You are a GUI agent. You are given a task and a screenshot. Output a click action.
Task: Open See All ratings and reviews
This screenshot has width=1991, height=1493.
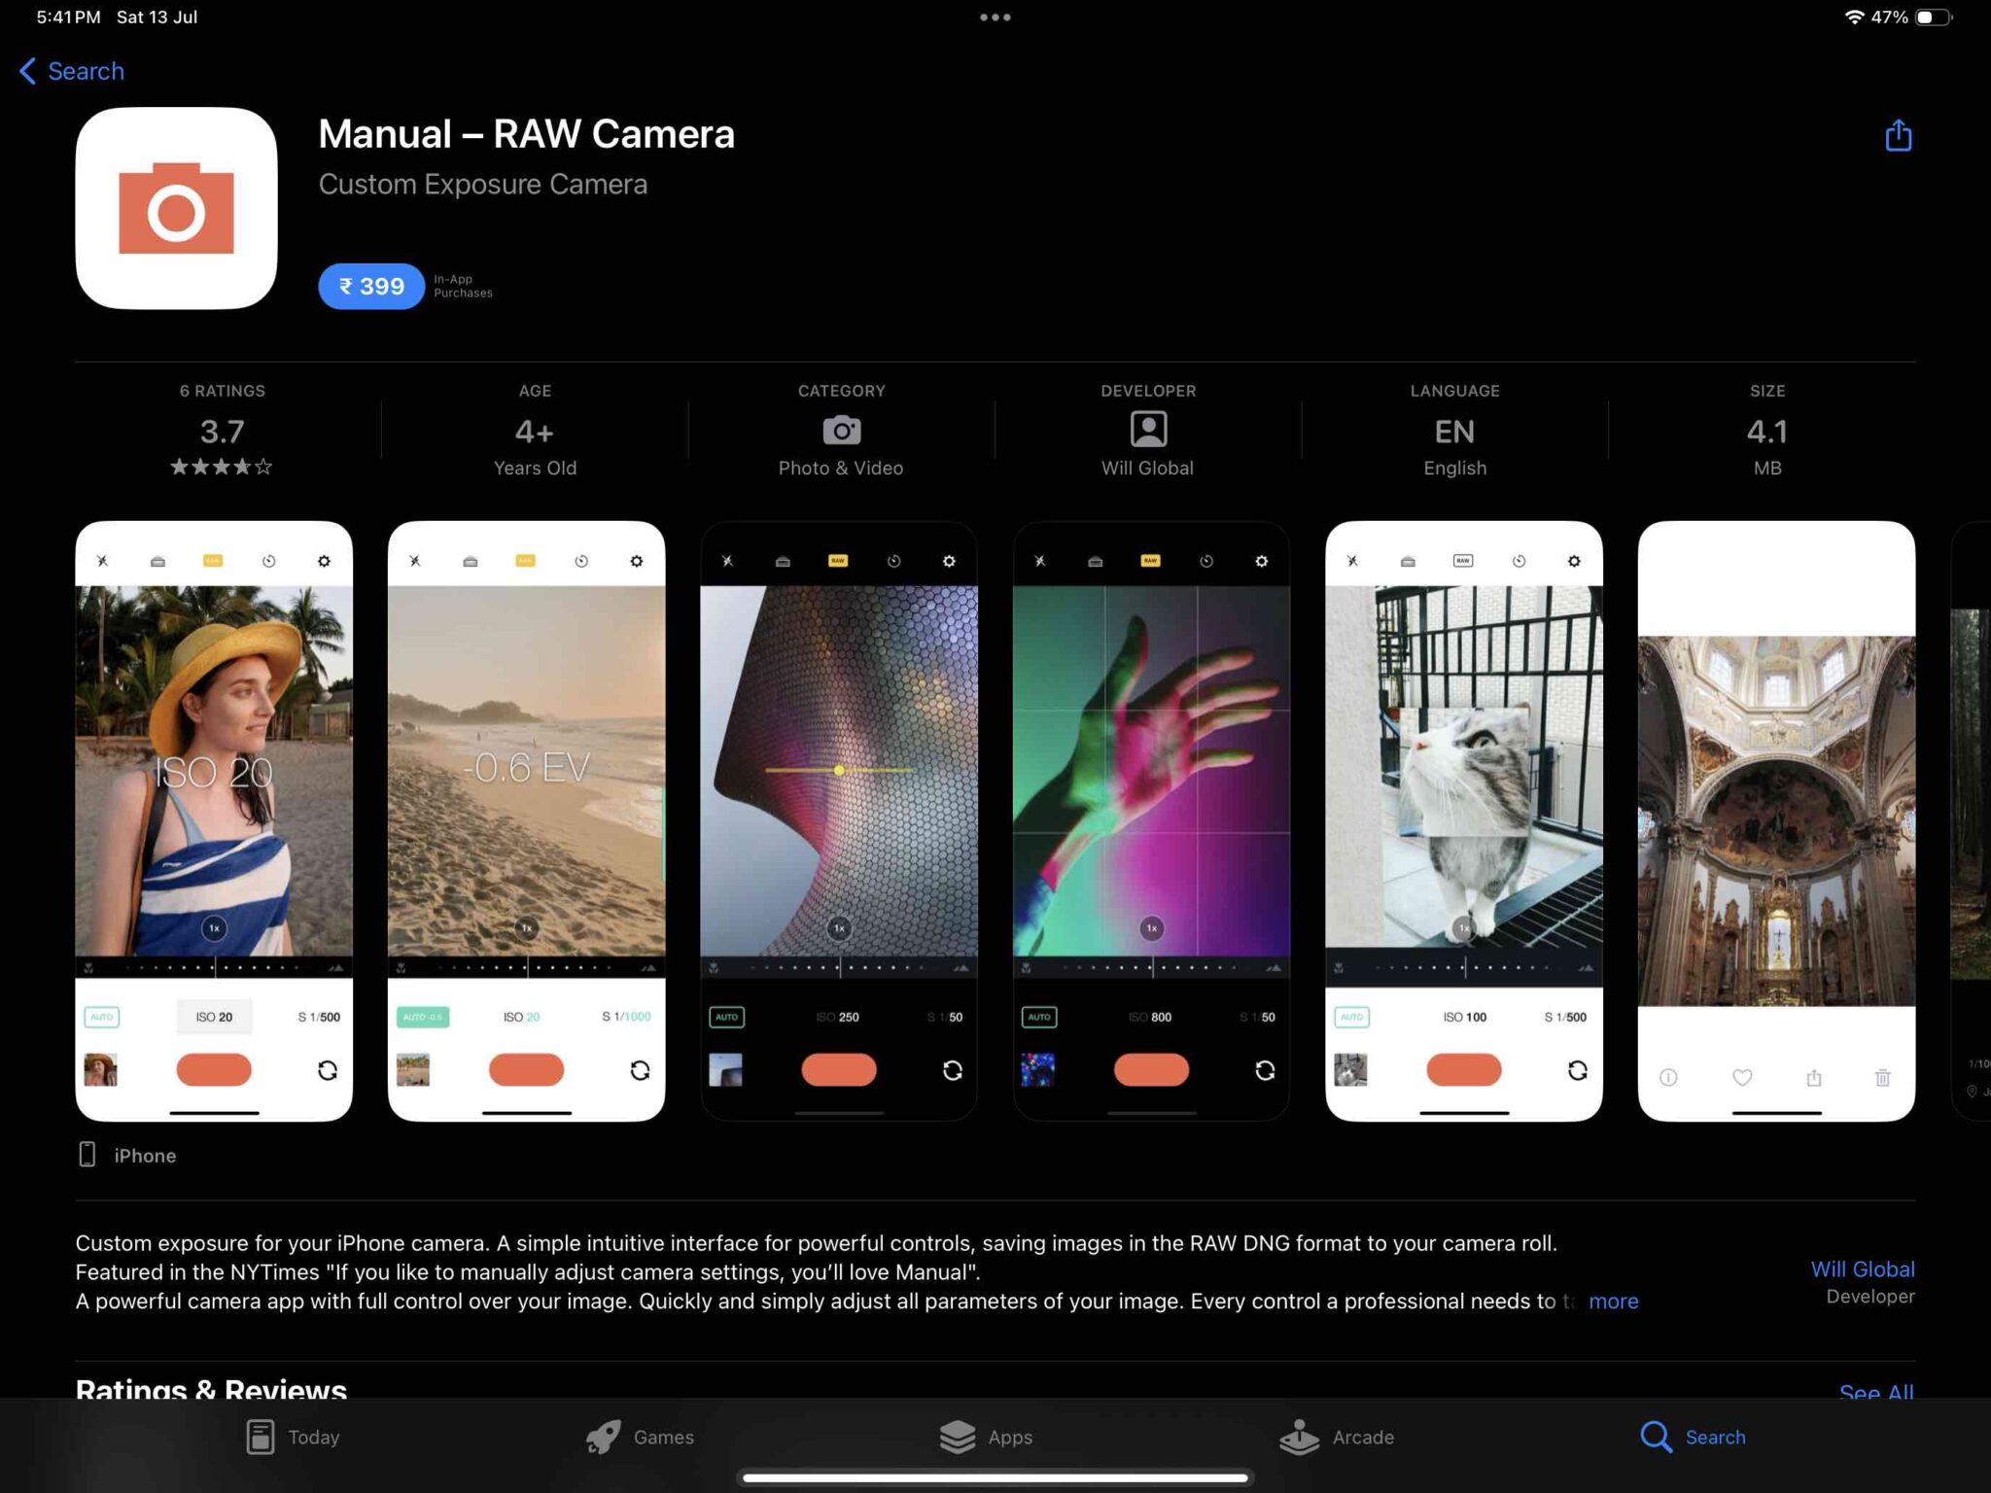(x=1874, y=1392)
